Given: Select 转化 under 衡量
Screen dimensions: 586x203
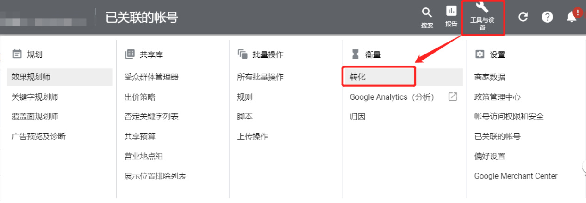Looking at the screenshot, I should coord(358,77).
